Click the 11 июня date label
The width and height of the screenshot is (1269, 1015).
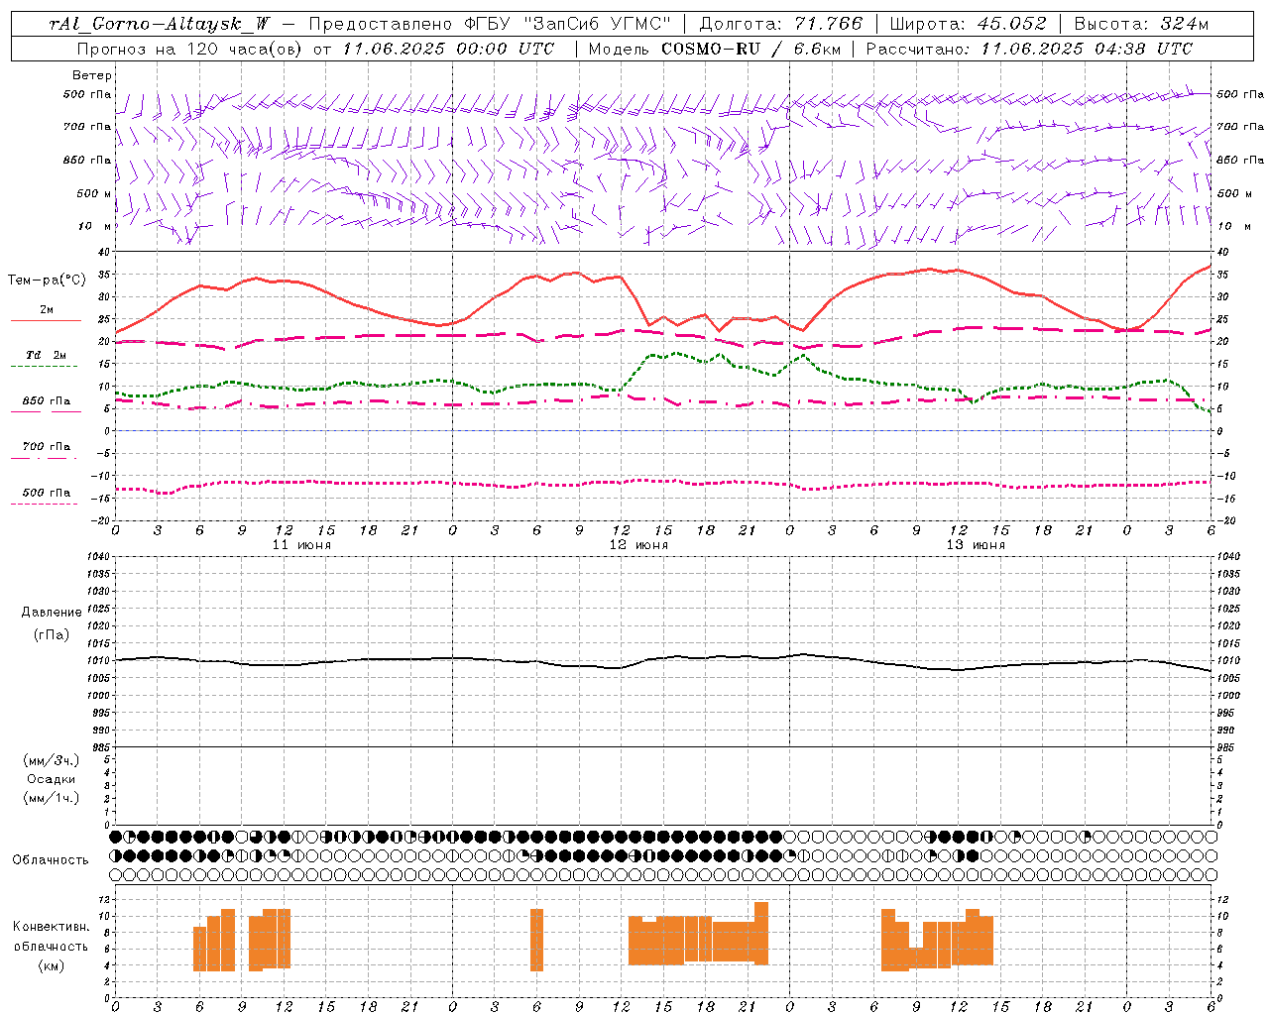coord(301,545)
